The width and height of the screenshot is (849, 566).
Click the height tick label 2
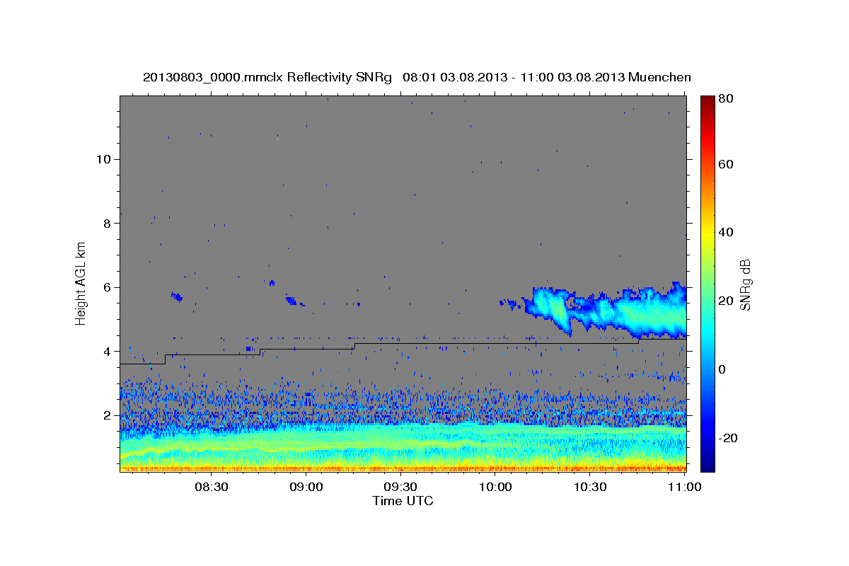point(108,415)
